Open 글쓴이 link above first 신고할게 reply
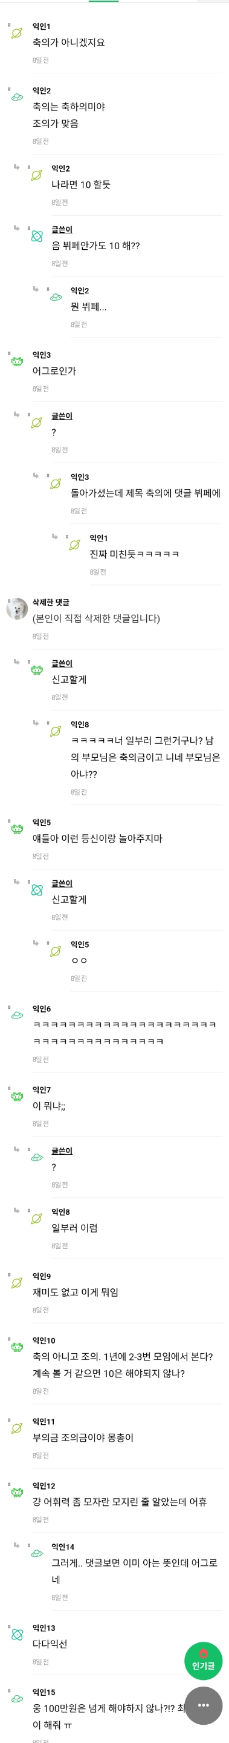The height and width of the screenshot is (1743, 229). click(x=62, y=663)
